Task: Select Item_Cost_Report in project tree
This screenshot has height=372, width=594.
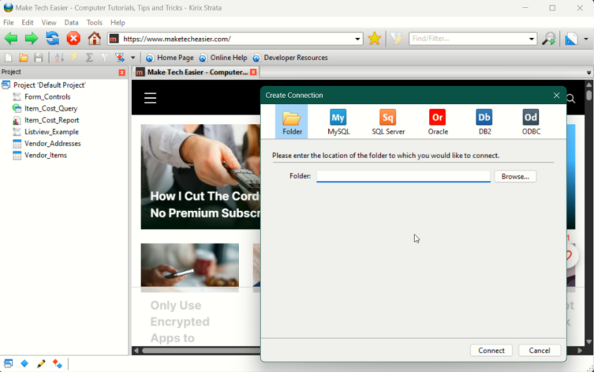Action: (x=51, y=120)
